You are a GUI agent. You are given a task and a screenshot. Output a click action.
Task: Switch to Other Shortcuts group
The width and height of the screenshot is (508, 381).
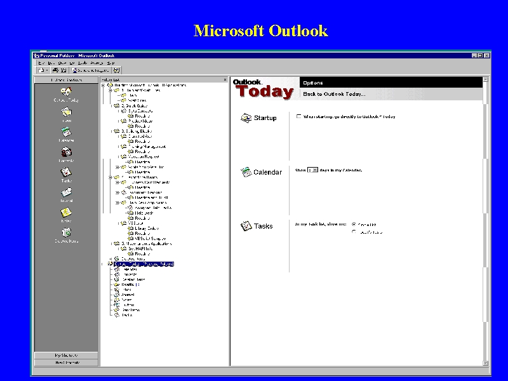point(67,363)
